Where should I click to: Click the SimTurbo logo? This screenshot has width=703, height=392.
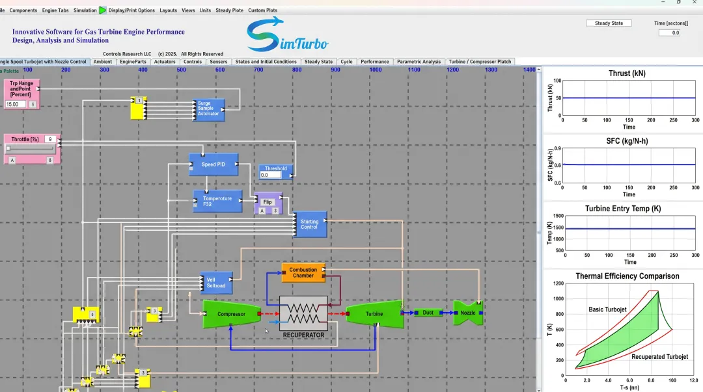(x=288, y=34)
